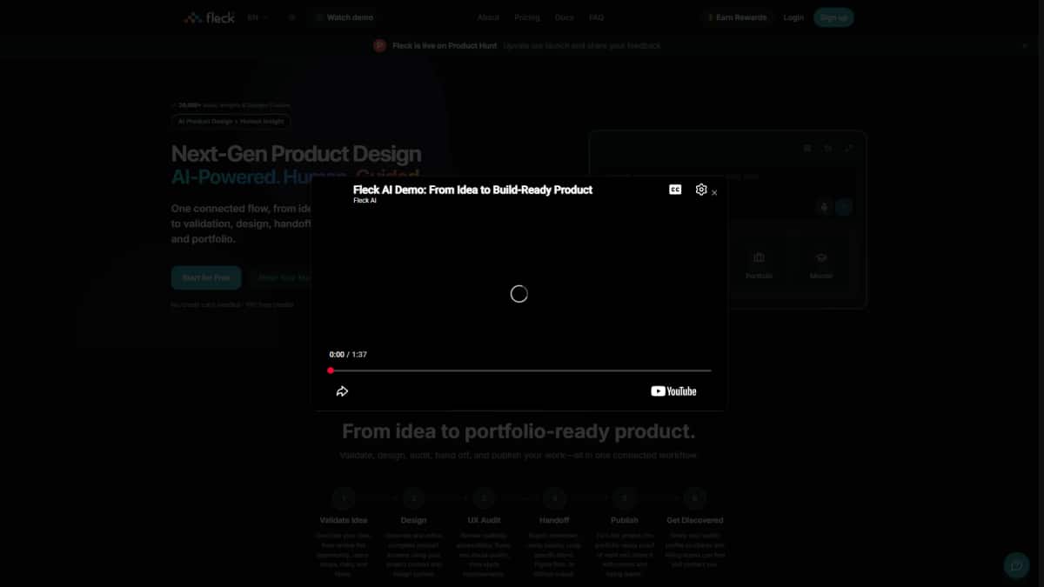
Task: Close the Fleck AI Demo video popup
Action: coord(714,193)
